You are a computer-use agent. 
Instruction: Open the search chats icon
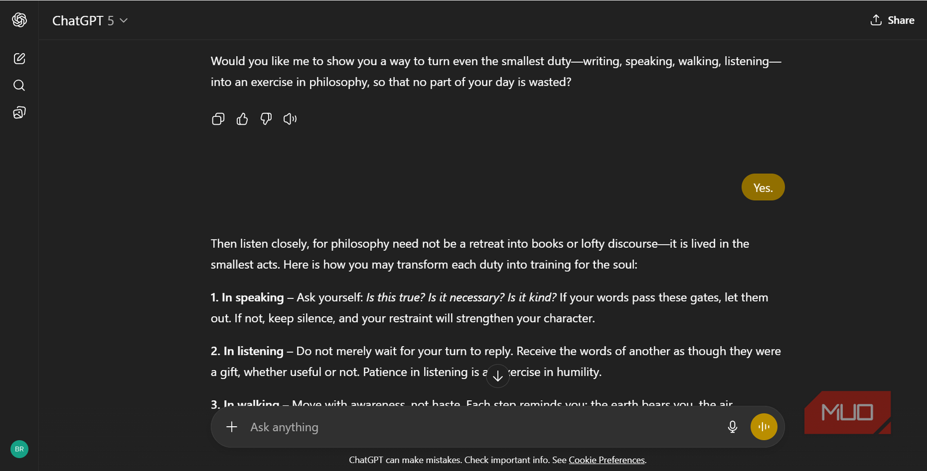click(x=19, y=85)
